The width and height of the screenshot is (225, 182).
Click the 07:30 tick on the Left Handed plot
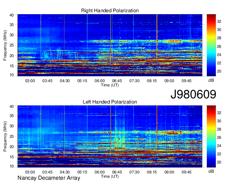[x=134, y=172]
